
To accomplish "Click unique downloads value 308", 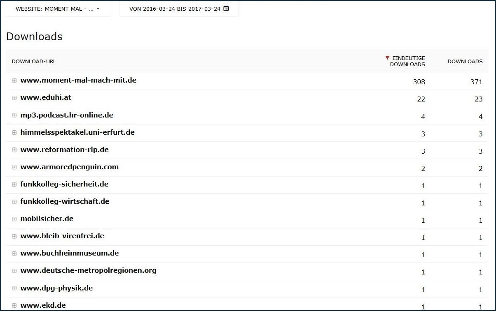I will [x=419, y=82].
